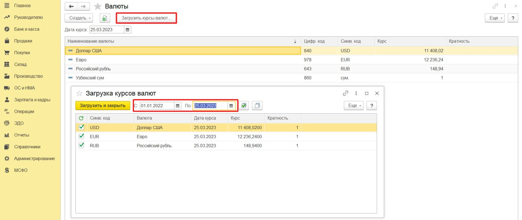Screen dimensions: 522x220
Task: Uncheck the EUR checkbox
Action: (x=81, y=136)
